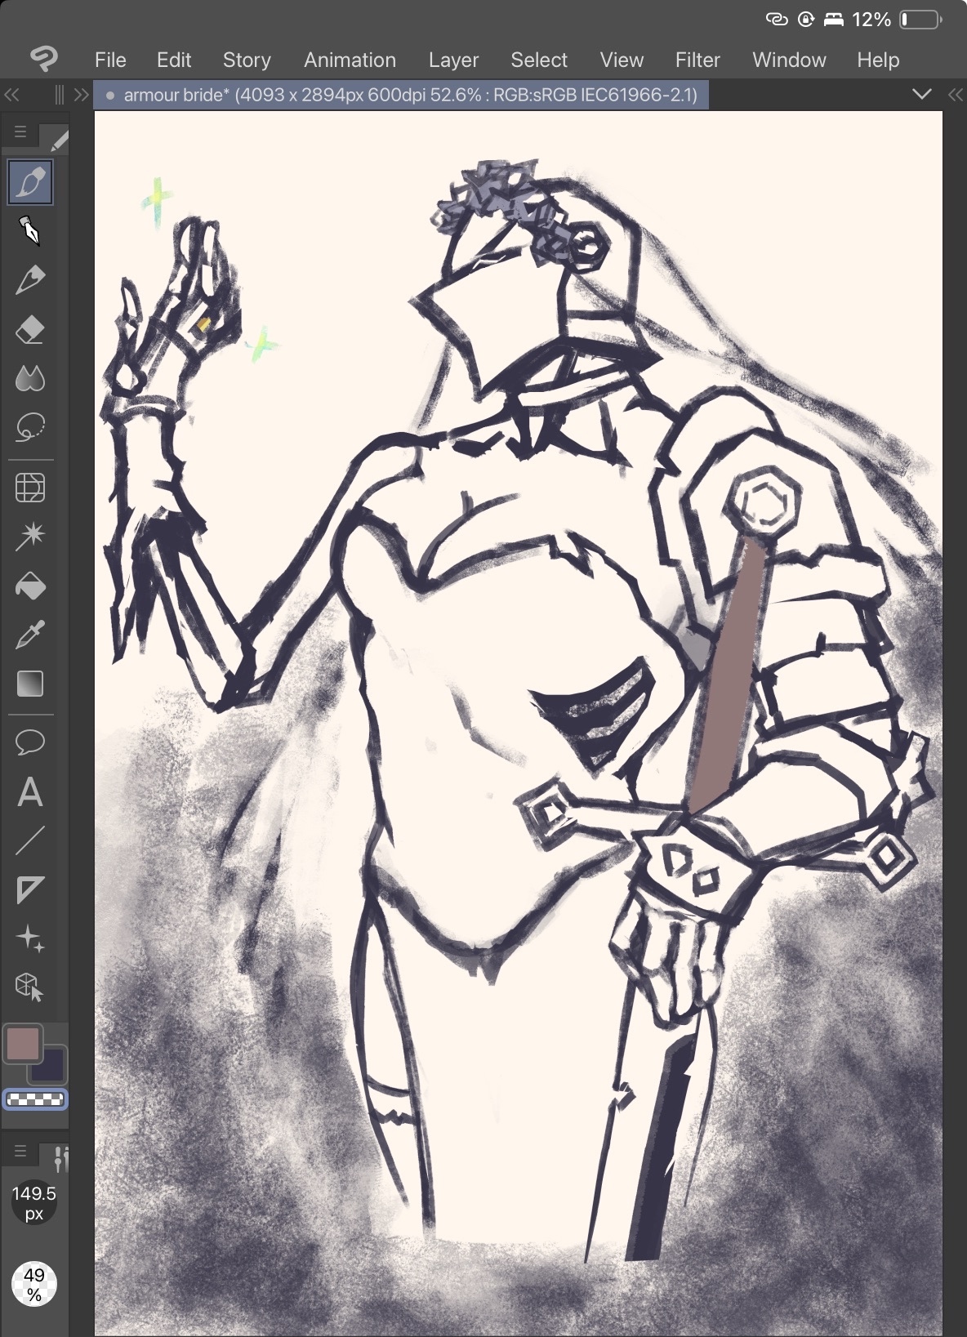Screen dimensions: 967x1337
Task: Open the Layer menu
Action: (453, 60)
